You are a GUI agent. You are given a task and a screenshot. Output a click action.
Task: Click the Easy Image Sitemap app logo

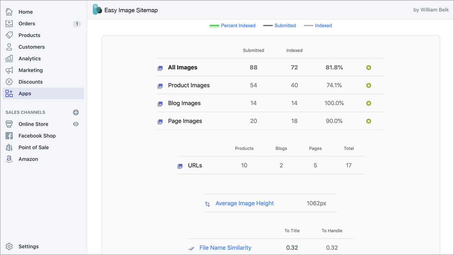[x=97, y=9]
